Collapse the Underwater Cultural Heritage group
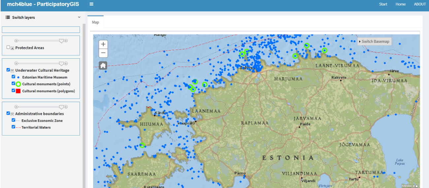Viewport: 429px width, 188px height. (13, 71)
